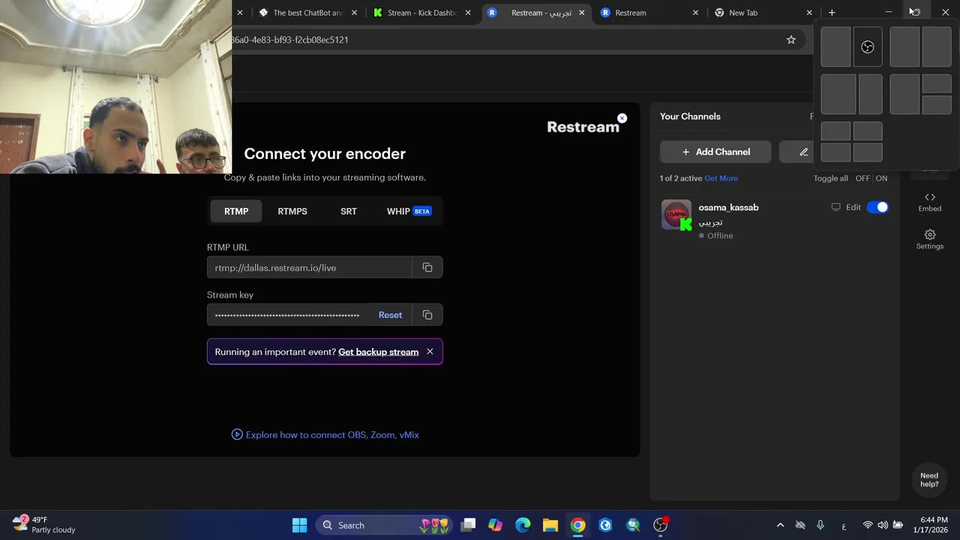960x540 pixels.
Task: Click the Add Channel button
Action: (715, 151)
